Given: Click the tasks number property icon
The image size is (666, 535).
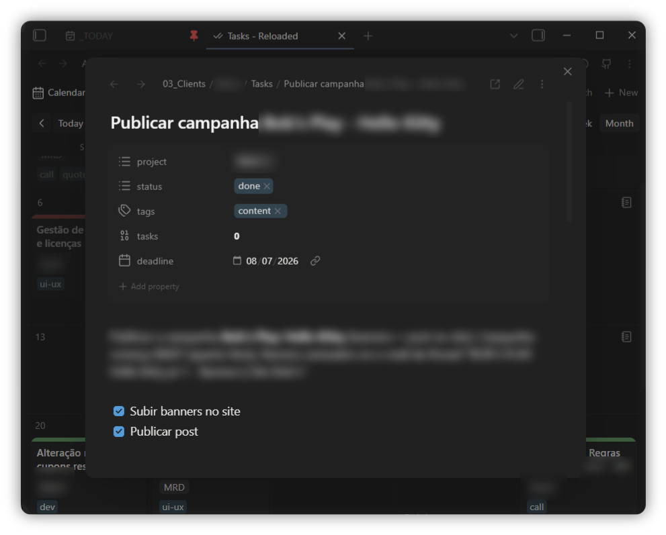Looking at the screenshot, I should tap(124, 236).
